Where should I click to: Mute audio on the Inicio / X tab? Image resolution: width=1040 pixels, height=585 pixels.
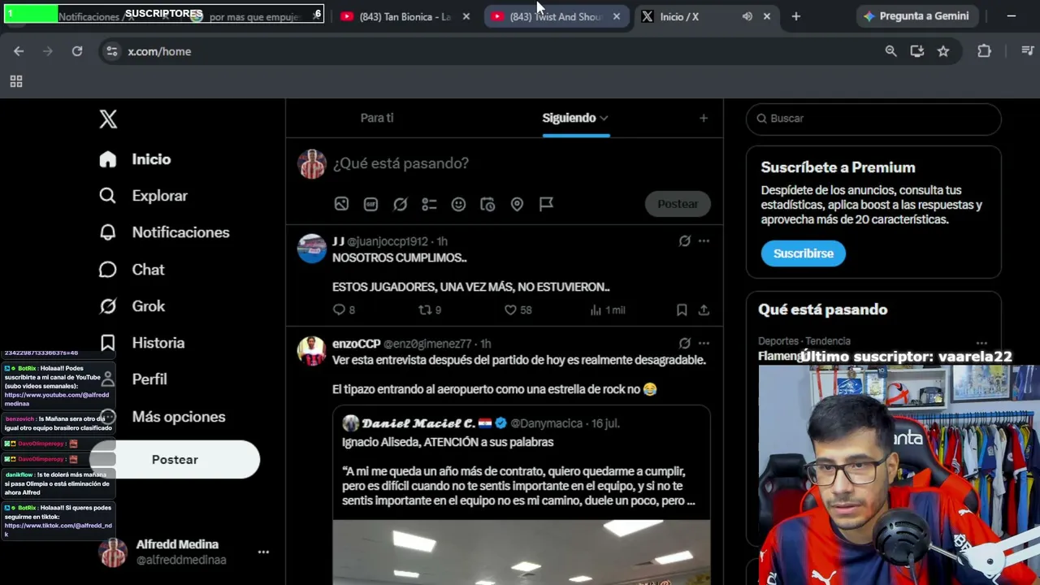[x=747, y=16]
